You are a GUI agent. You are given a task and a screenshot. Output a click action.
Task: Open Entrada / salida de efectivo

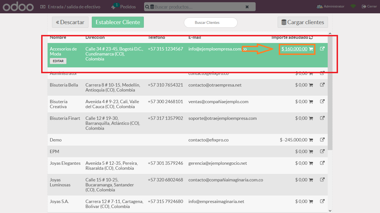click(70, 7)
